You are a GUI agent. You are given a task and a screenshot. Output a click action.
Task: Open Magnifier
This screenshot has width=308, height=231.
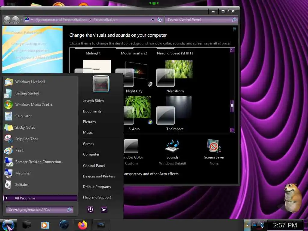point(40,173)
